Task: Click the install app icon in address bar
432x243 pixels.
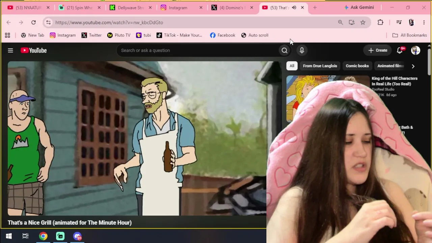Action: coord(351,22)
